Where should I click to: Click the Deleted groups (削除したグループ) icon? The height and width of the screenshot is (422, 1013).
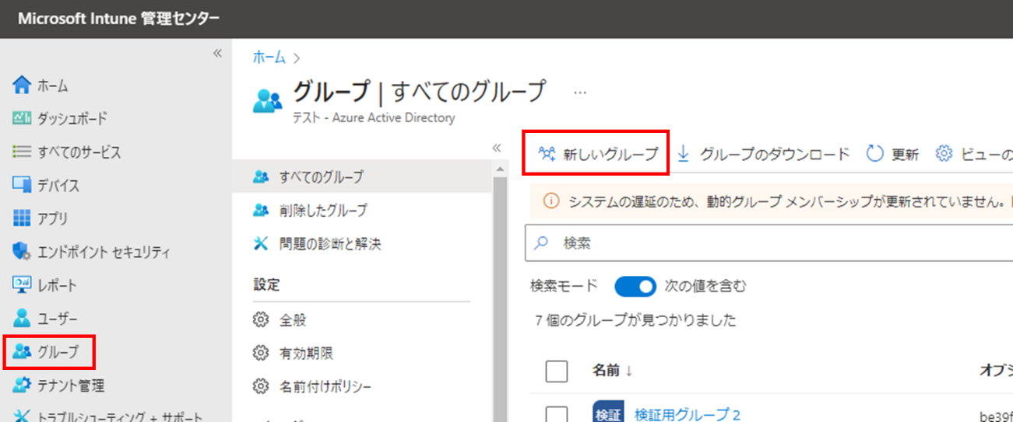coord(261,211)
